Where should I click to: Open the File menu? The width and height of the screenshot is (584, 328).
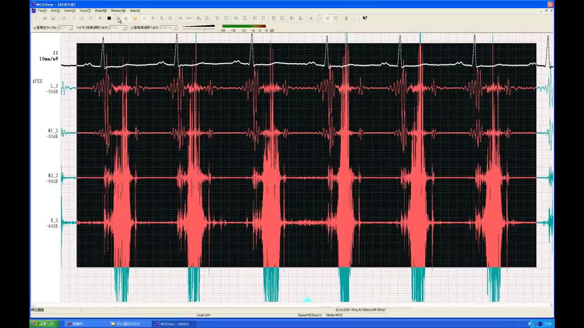pos(42,10)
